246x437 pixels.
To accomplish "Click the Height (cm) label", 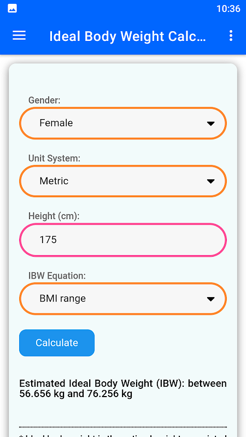I will [x=54, y=216].
